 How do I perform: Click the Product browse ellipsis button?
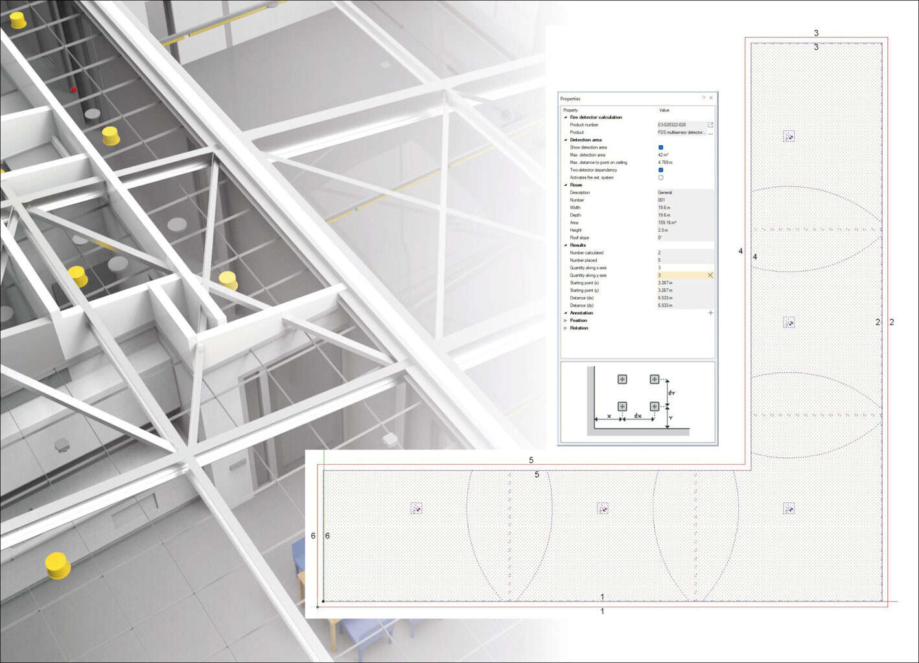[710, 133]
